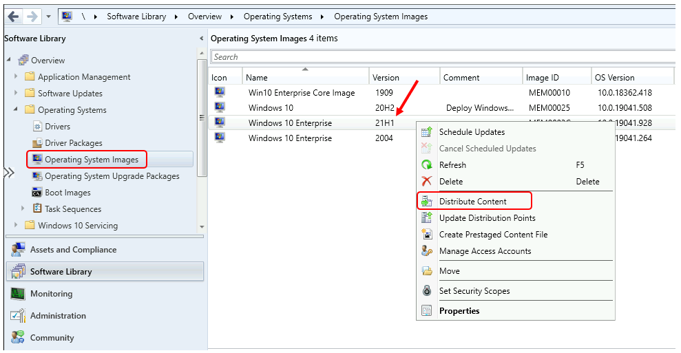Click the Operating System Upgrade Packages icon
681x353 pixels.
[37, 176]
